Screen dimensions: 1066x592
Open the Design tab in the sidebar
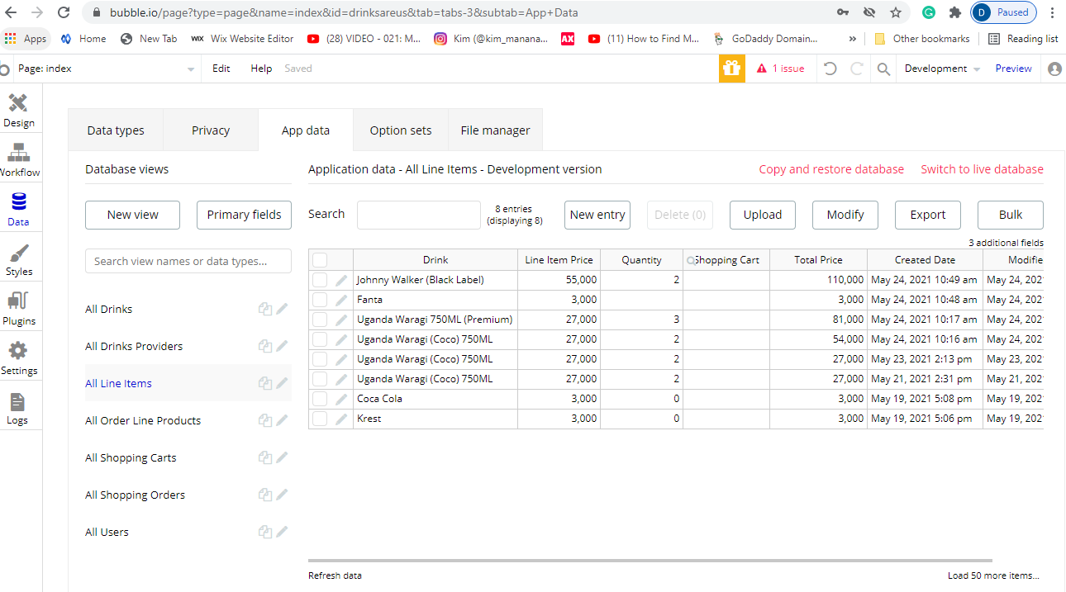pyautogui.click(x=18, y=111)
